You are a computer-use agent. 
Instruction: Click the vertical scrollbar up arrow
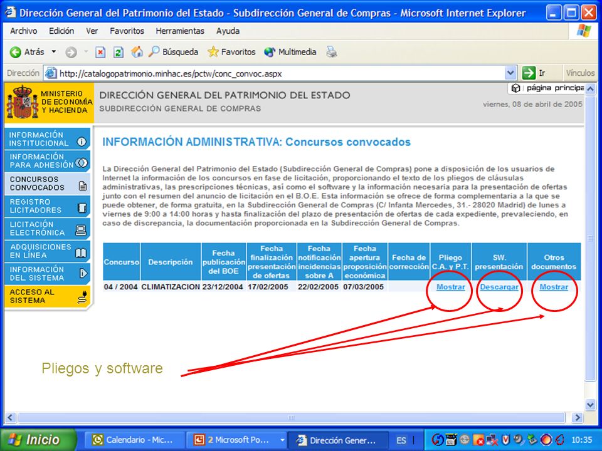590,89
